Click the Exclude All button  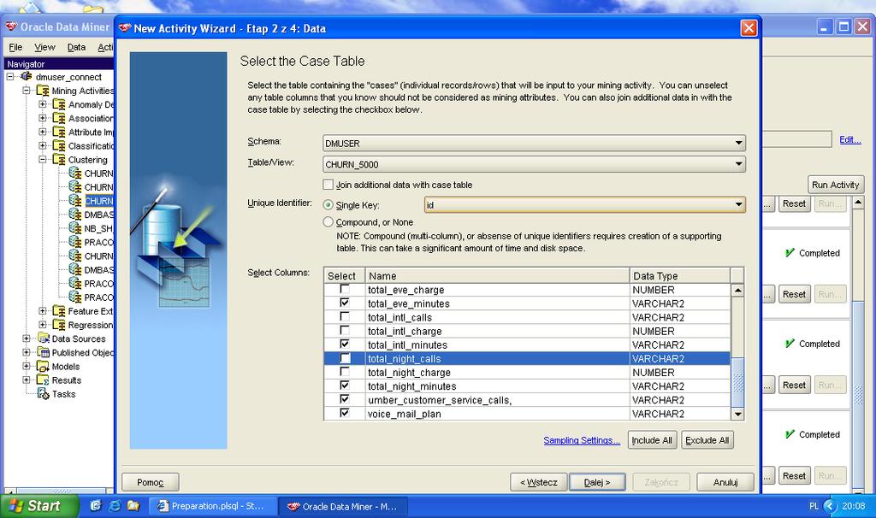(707, 440)
